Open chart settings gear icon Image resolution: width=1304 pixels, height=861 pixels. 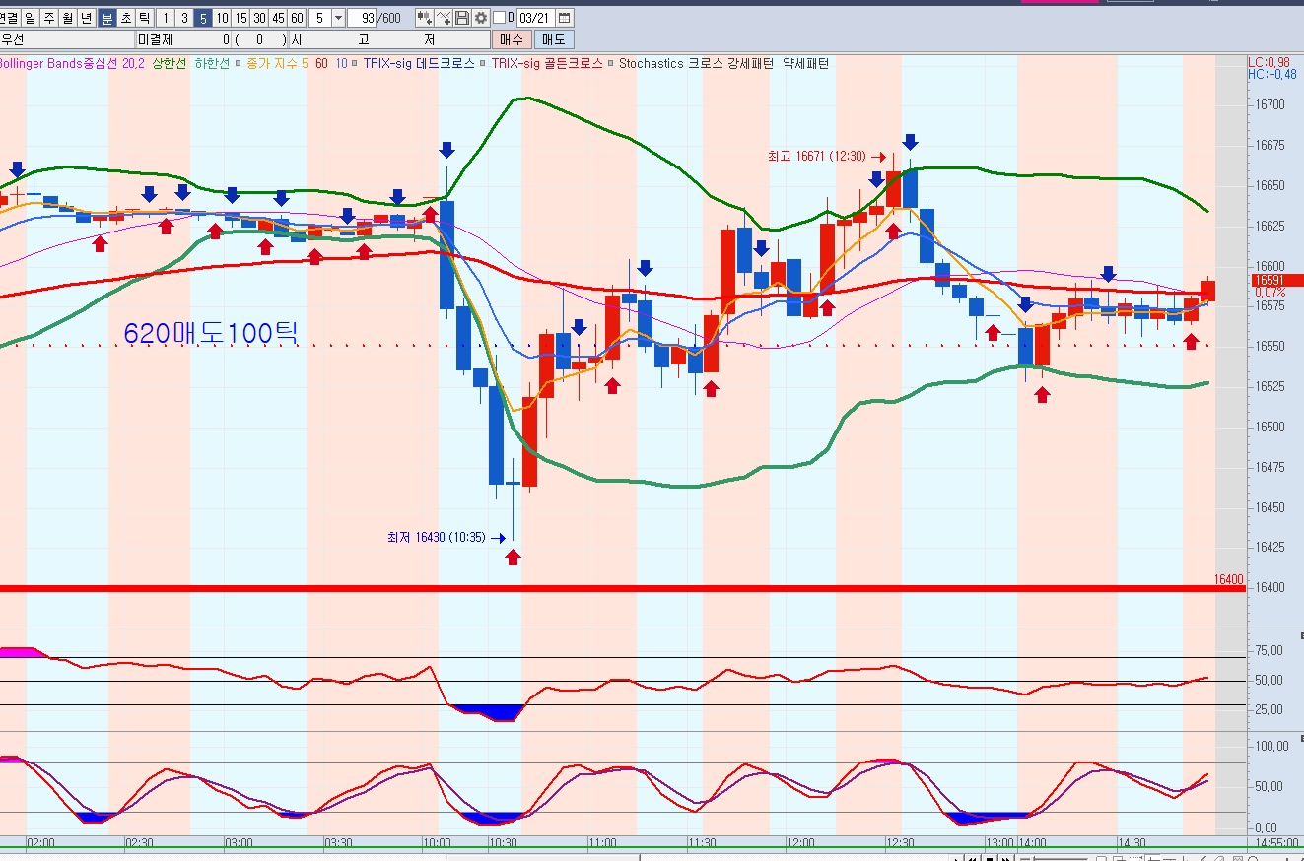[x=480, y=18]
